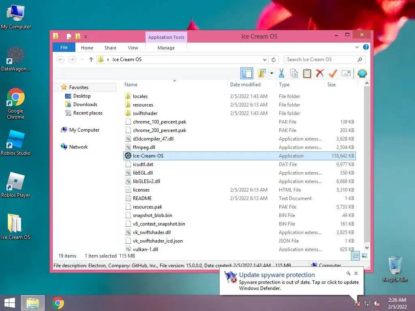The image size is (415, 311).
Task: Open the Share ribbon tab
Action: 110,48
